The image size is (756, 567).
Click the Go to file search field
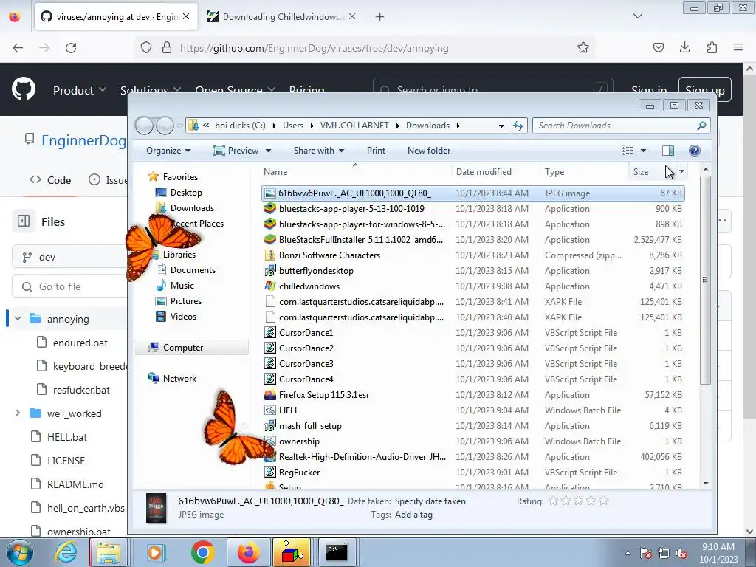(70, 286)
